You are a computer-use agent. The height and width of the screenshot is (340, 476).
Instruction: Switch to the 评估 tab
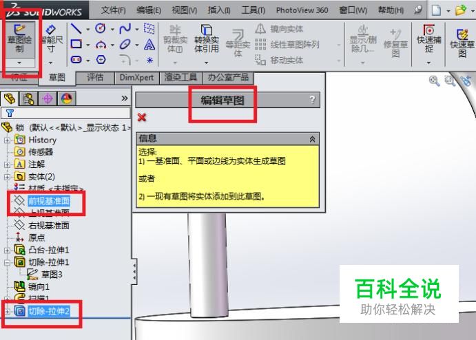95,78
